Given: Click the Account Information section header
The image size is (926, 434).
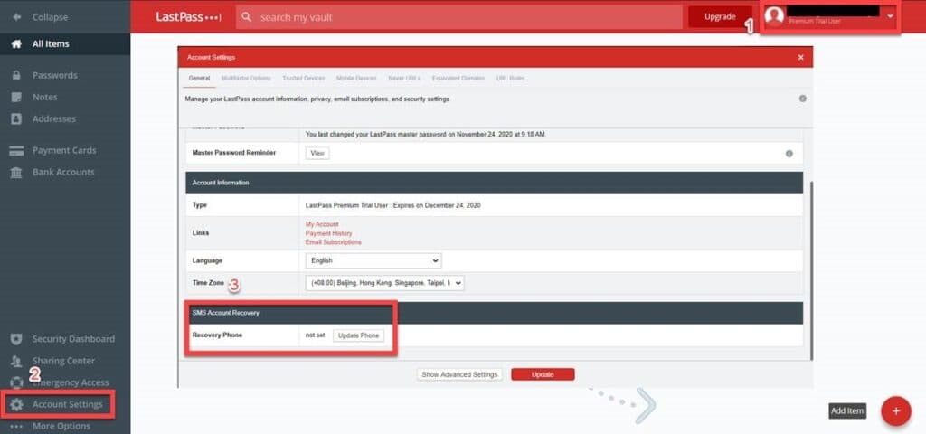Looking at the screenshot, I should pos(495,183).
